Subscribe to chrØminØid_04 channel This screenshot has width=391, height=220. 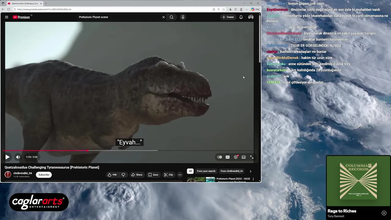(44, 175)
